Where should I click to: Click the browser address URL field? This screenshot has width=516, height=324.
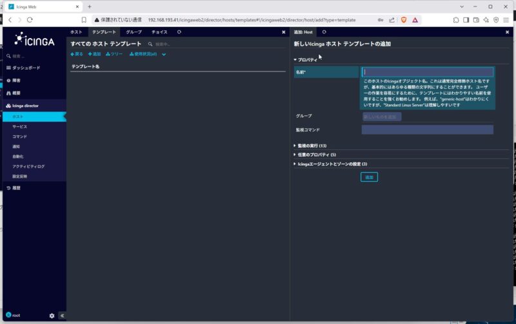252,20
